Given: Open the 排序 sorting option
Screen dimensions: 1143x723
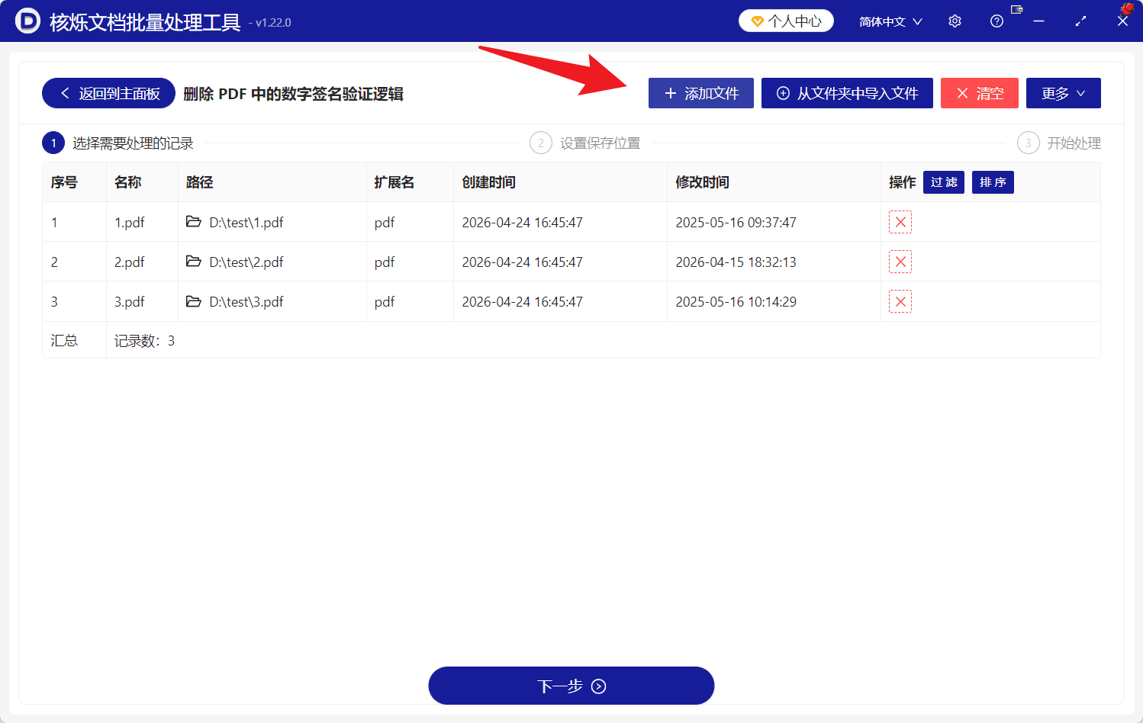Looking at the screenshot, I should point(993,182).
